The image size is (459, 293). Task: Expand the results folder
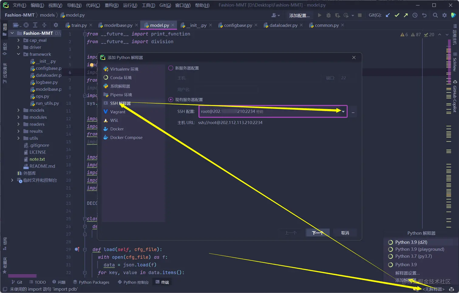[19, 131]
